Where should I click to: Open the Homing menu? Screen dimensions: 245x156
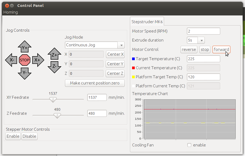(11, 12)
